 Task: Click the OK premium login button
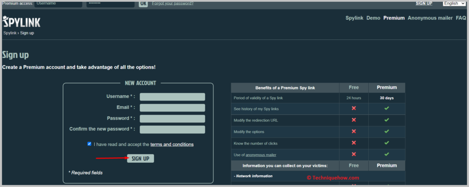143,3
